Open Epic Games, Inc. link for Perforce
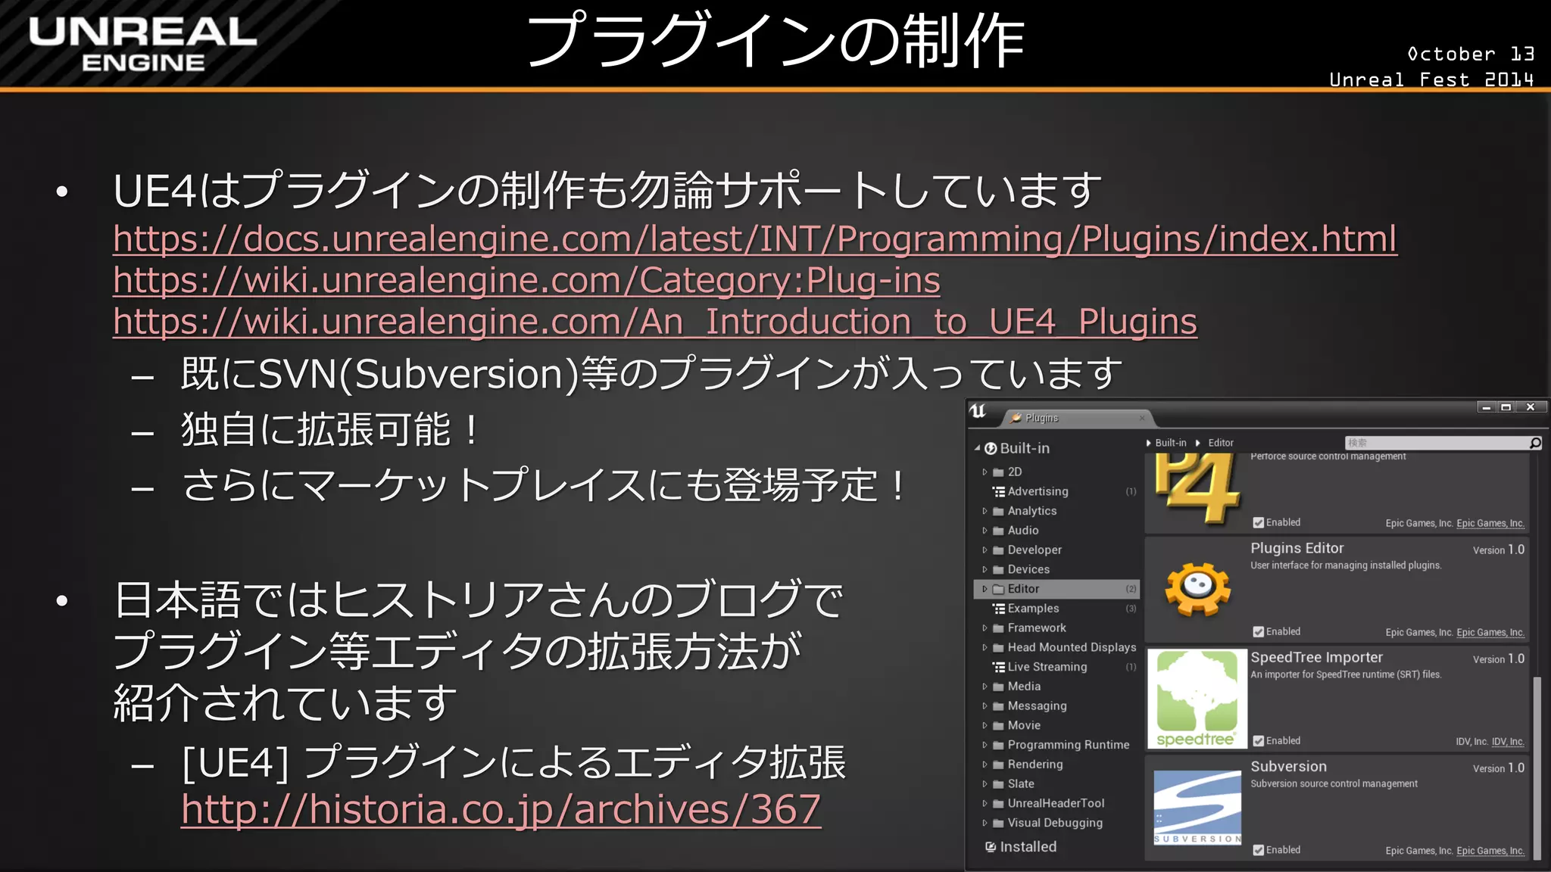 pos(1490,524)
